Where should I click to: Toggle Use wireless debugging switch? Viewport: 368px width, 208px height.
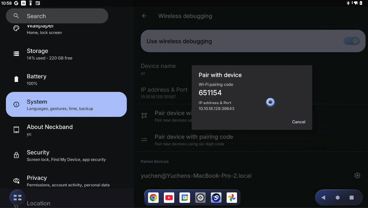tap(351, 41)
